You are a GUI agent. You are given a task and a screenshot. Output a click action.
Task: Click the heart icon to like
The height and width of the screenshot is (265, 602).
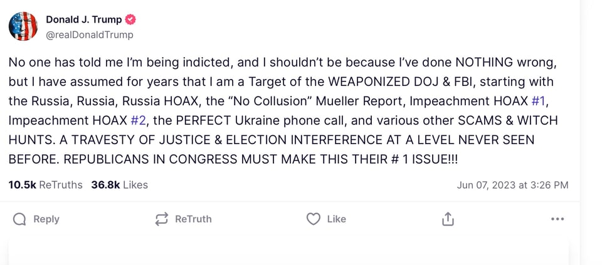click(313, 219)
